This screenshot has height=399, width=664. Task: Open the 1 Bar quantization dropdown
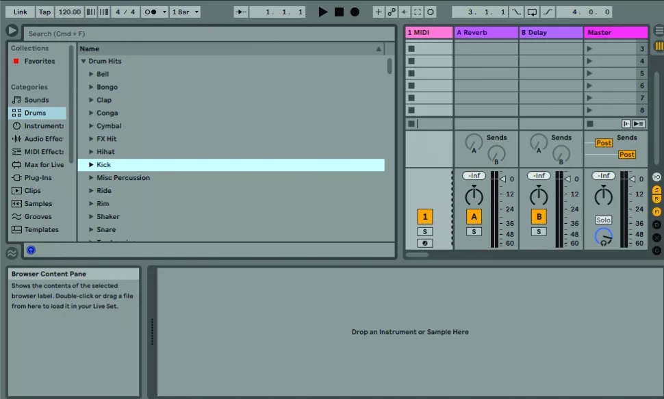[x=185, y=12]
